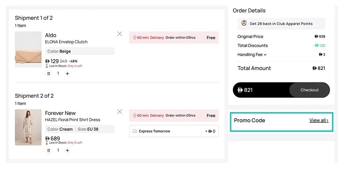344x169 pixels.
Task: Open the Aldo clutch product image
Action: point(28,49)
